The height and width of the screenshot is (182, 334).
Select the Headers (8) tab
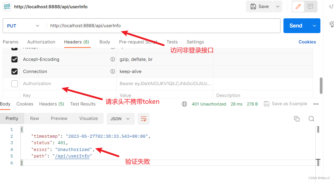(x=77, y=42)
